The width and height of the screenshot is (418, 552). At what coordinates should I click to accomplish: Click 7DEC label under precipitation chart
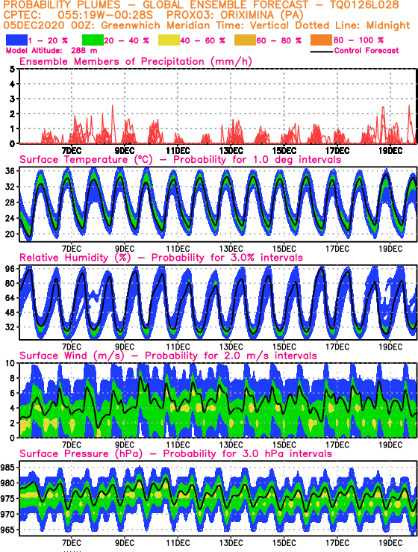coord(72,151)
